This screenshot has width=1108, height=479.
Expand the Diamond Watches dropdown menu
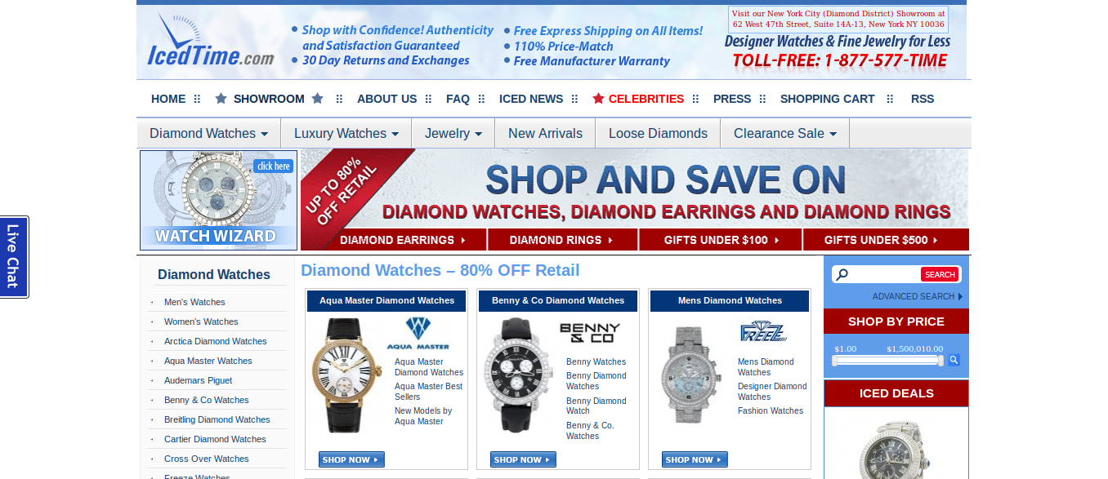pyautogui.click(x=208, y=133)
